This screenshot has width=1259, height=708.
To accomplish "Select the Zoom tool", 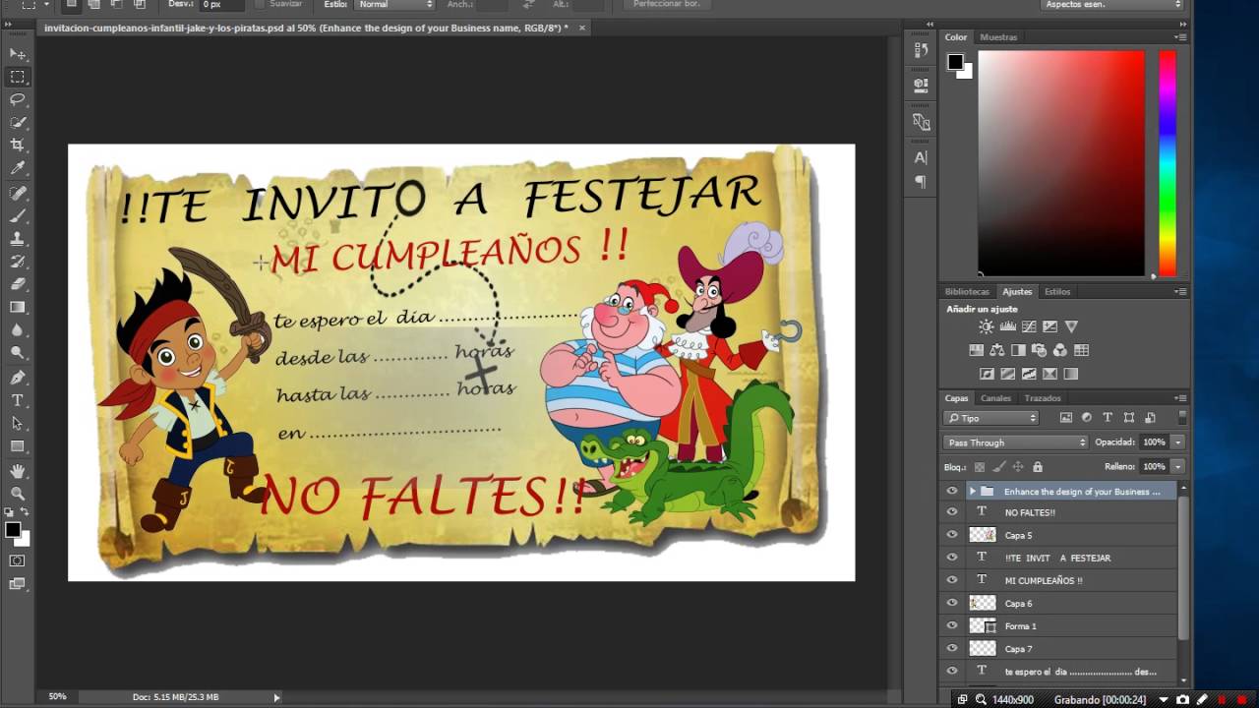I will [18, 494].
